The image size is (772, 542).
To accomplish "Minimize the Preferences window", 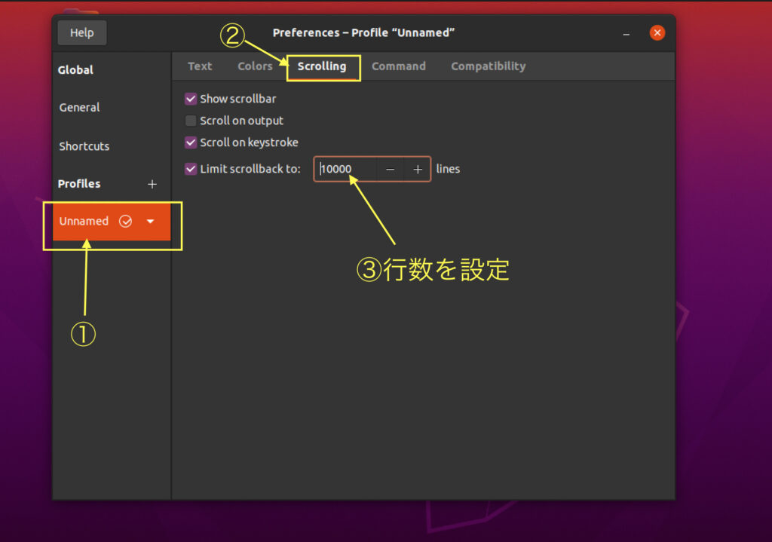I will pos(626,34).
